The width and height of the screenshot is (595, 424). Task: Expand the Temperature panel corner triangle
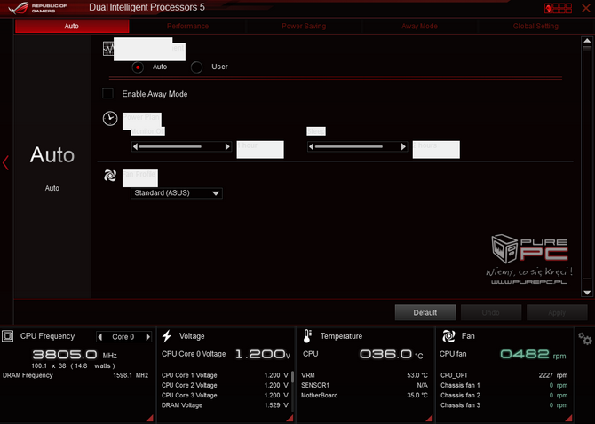430,418
